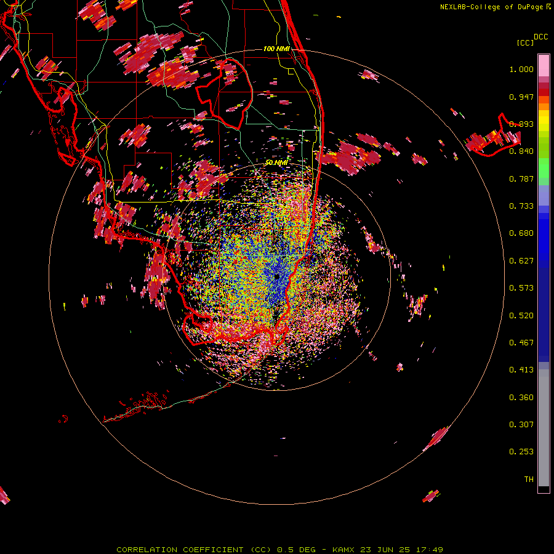The width and height of the screenshot is (554, 554).
Task: Select the 0.840 legend value
Action: (x=521, y=151)
